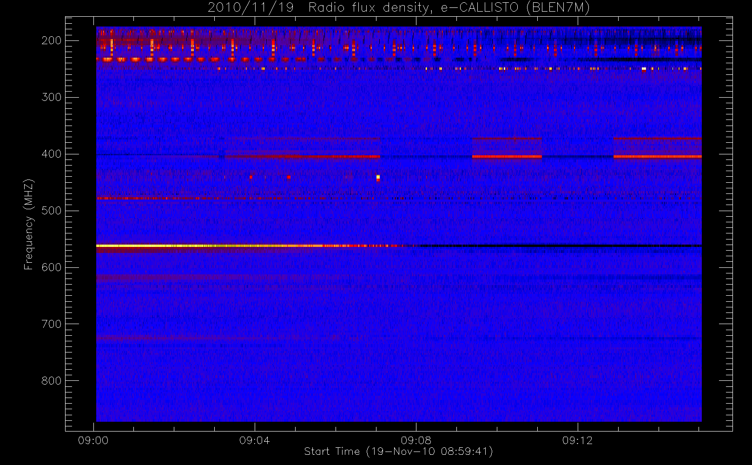Screen dimensions: 752x465
Task: Click the 09:00 time tick label
Action: 93,440
